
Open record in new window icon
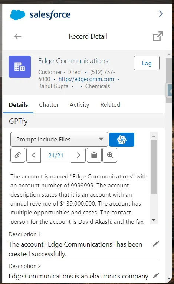point(158,36)
